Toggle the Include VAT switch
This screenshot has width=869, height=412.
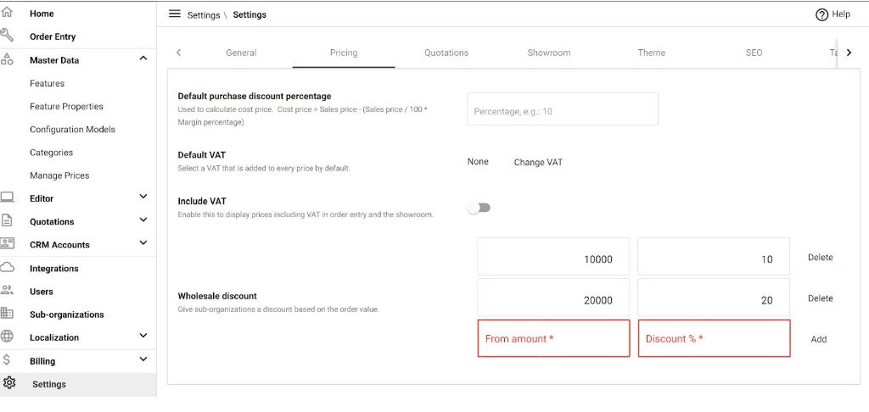tap(479, 208)
